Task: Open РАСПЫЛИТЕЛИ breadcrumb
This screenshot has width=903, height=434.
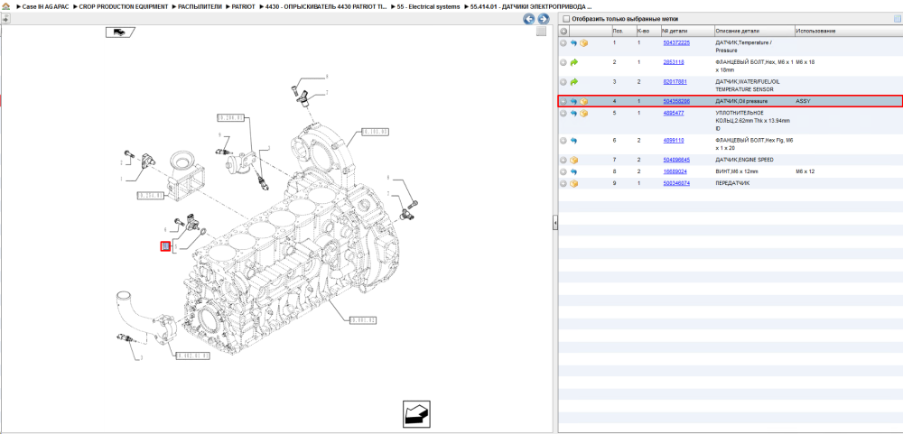Action: point(201,6)
